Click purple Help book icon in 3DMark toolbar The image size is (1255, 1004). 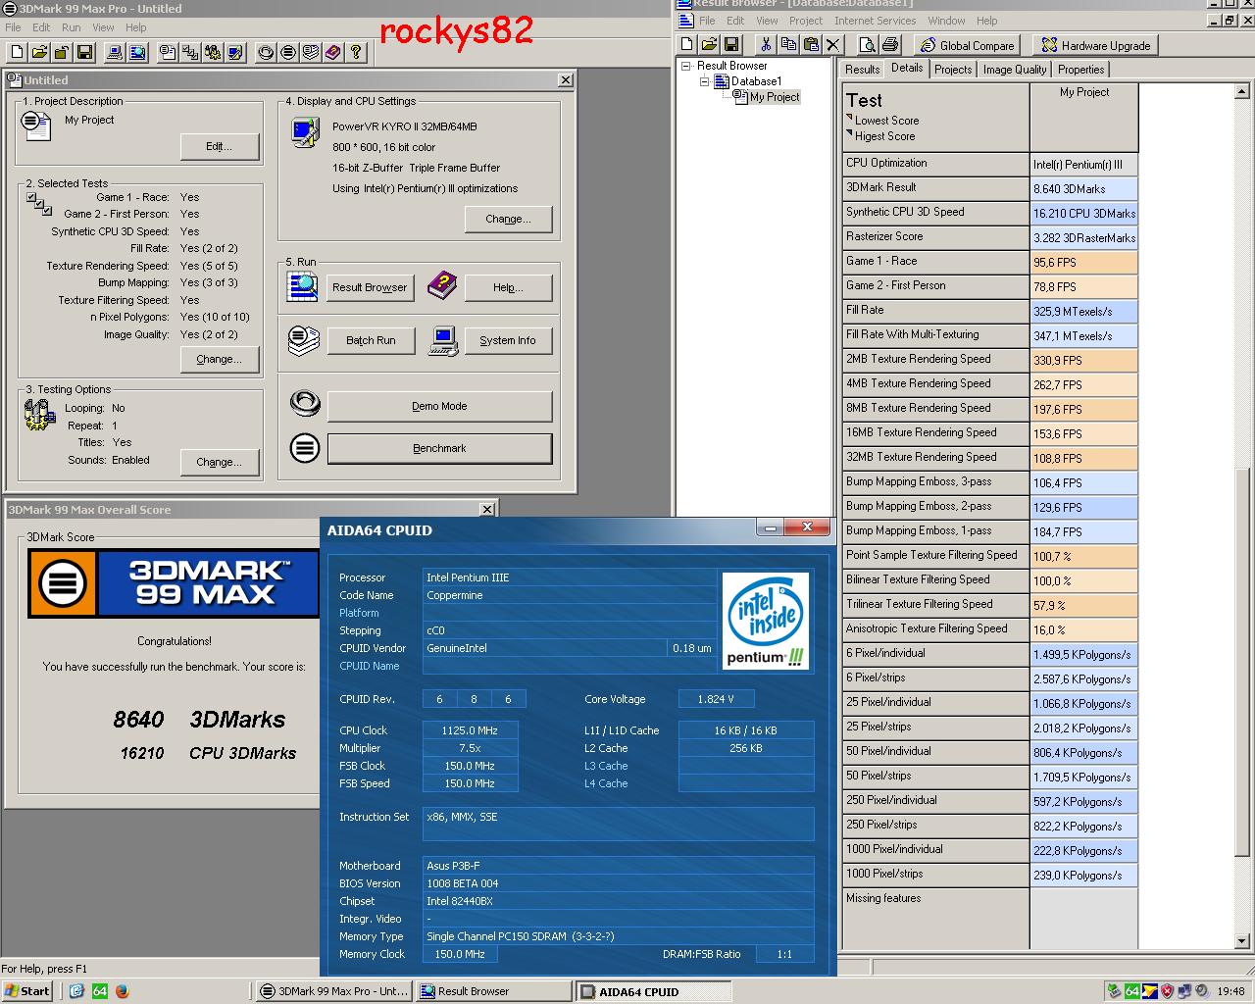click(333, 52)
